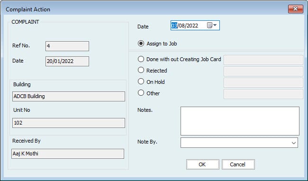
Task: Click the Received By label
Action: [x=27, y=141]
